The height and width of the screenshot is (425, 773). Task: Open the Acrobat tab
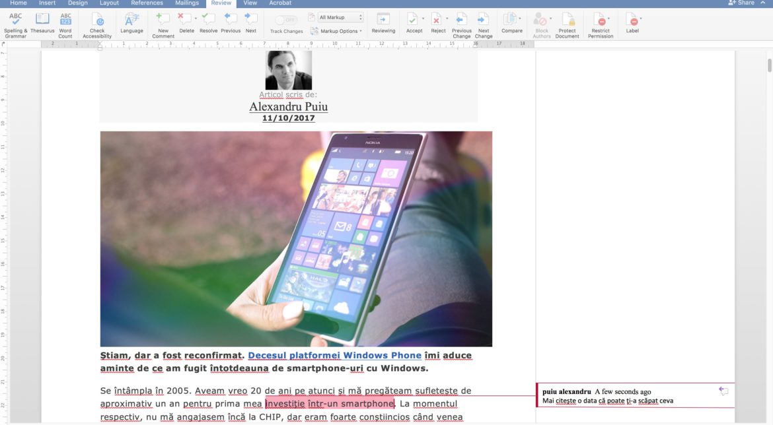click(x=280, y=3)
